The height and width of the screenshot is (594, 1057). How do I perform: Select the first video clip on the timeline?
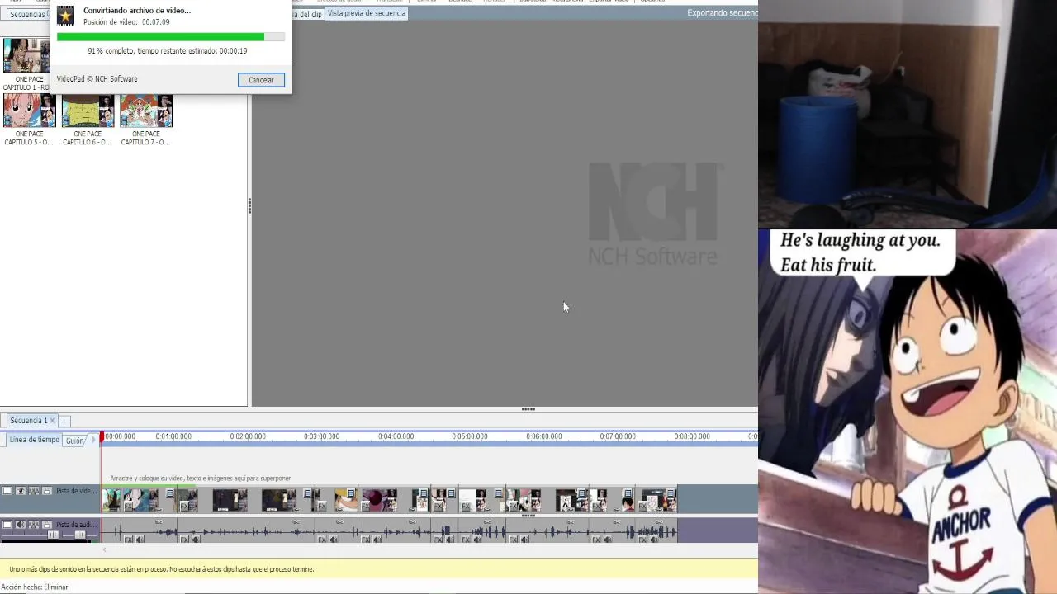pyautogui.click(x=111, y=500)
